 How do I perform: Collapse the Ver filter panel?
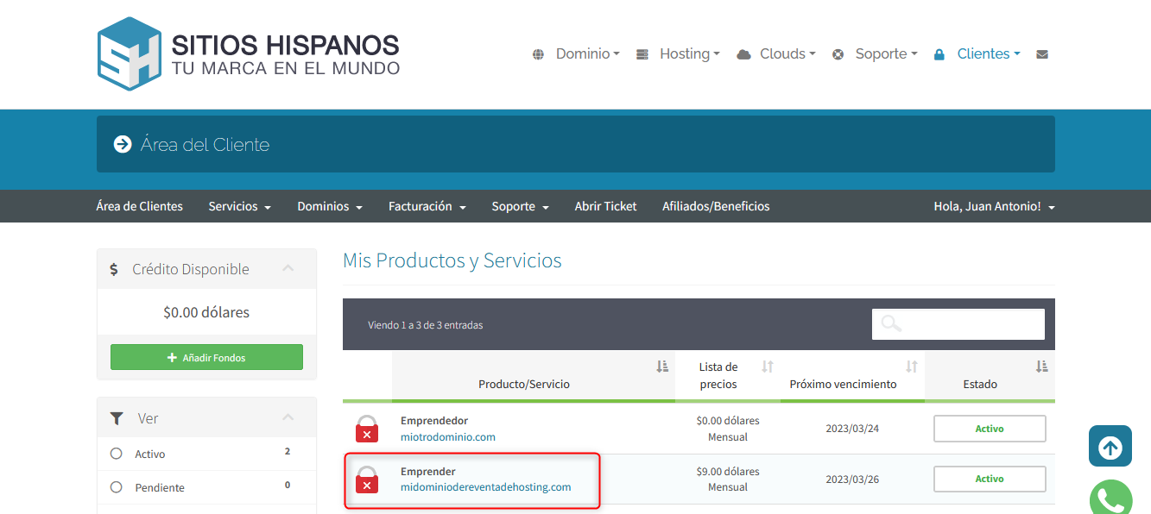(288, 418)
